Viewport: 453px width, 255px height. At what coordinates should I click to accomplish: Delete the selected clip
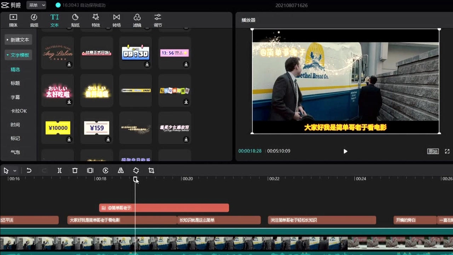click(x=75, y=171)
